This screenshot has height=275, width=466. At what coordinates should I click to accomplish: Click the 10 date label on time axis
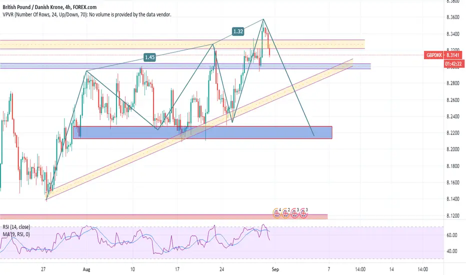click(x=132, y=269)
